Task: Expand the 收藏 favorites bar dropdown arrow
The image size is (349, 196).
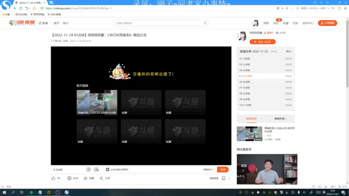Action: pos(12,14)
